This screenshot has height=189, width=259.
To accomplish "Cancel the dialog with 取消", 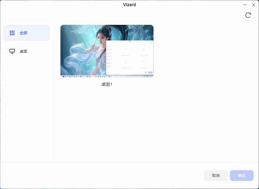I will (216, 175).
